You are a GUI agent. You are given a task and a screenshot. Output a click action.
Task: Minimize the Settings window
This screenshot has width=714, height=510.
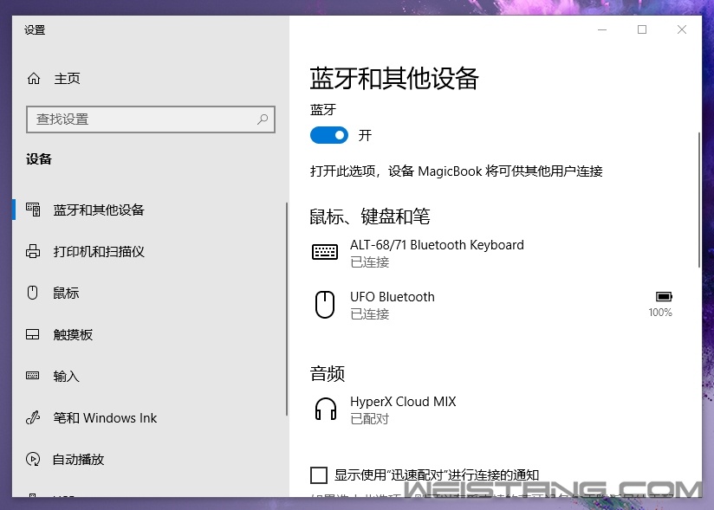coord(602,29)
